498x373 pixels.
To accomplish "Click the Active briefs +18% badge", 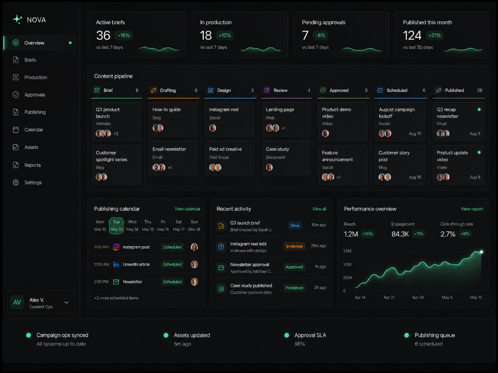I will click(x=124, y=35).
